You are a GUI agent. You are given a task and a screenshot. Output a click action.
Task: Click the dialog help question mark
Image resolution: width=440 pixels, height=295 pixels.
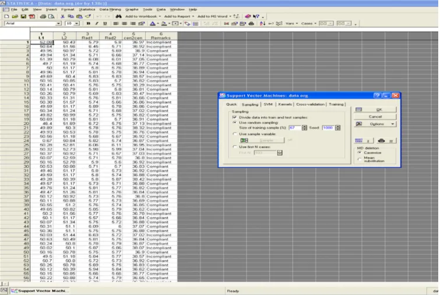point(378,96)
